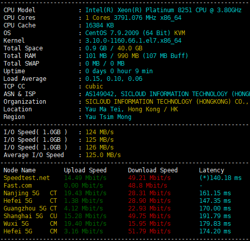Click latency 179.83 ms for Wuxi
Image resolution: width=250 pixels, height=241 pixels.
click(x=215, y=224)
